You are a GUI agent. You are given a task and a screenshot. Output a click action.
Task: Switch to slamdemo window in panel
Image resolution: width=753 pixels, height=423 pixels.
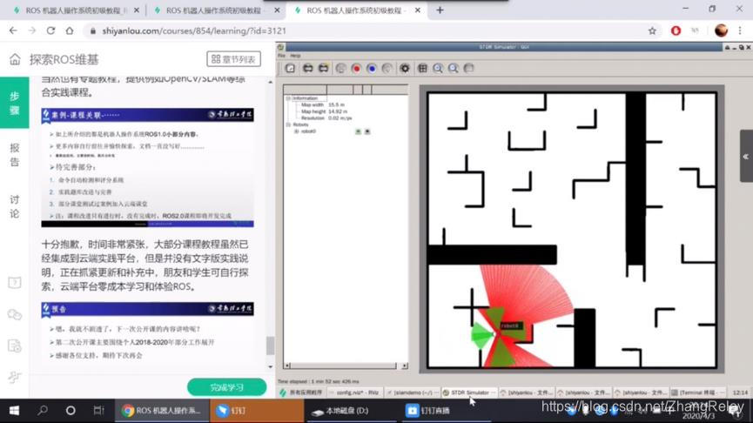pos(413,393)
